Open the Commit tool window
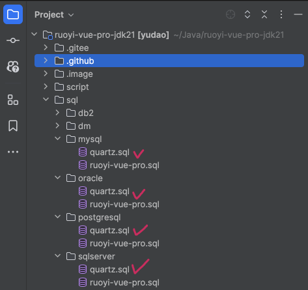This screenshot has width=308, height=290. coord(13,40)
